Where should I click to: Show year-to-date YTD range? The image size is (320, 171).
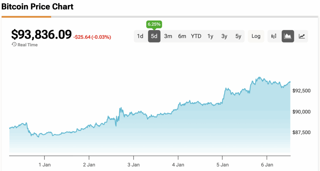[x=196, y=36]
